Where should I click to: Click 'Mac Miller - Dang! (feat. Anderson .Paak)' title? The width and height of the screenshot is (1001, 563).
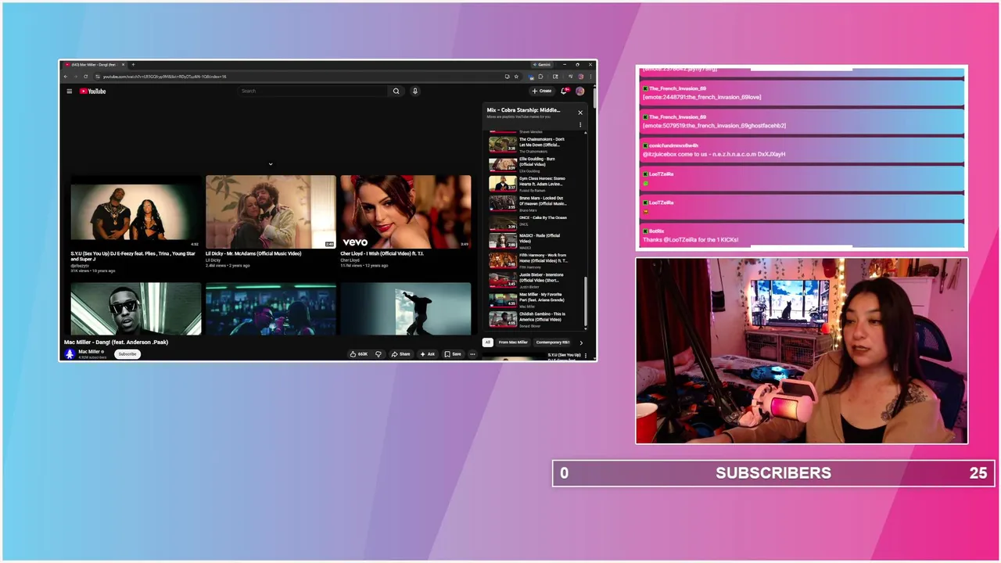(x=117, y=342)
